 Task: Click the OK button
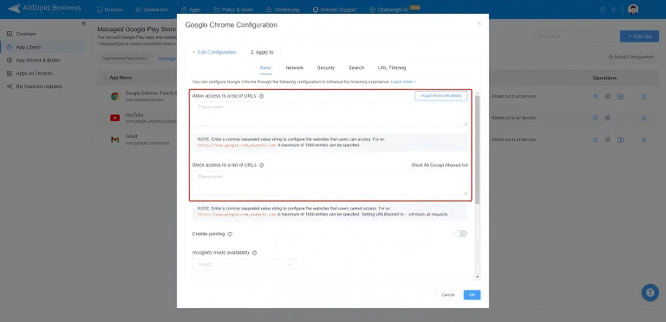[x=472, y=295]
